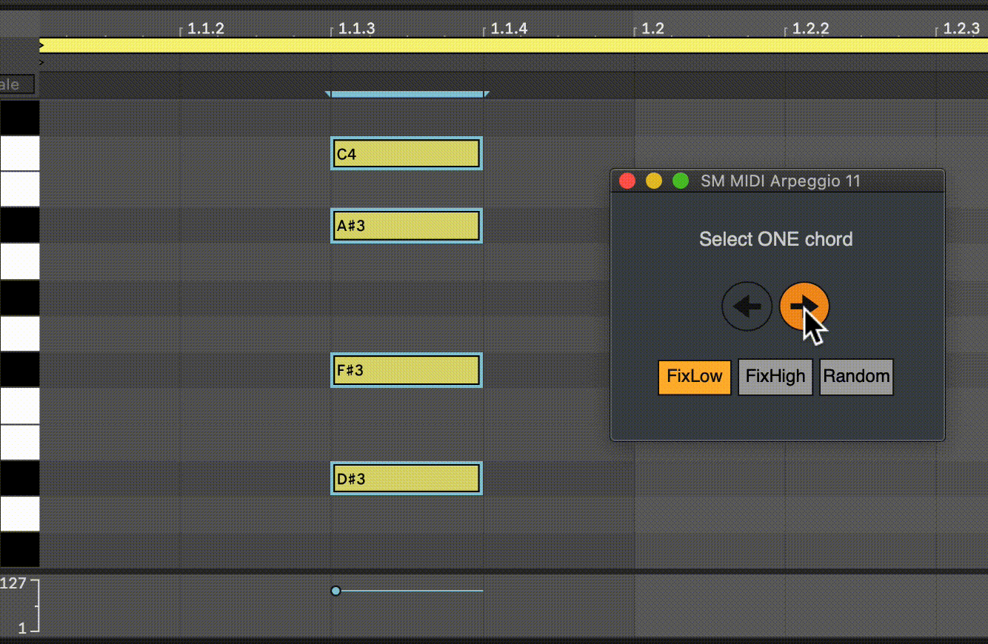Click the 1.2 bar marker in the ruler
Viewport: 988px width, 644px height.
[x=651, y=29]
